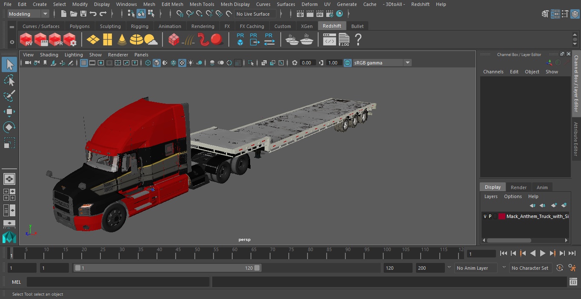The width and height of the screenshot is (581, 299).
Task: Open the Mesh Tools menu
Action: 202,4
